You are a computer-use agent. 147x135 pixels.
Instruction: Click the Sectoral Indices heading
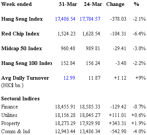[x=20, y=98]
